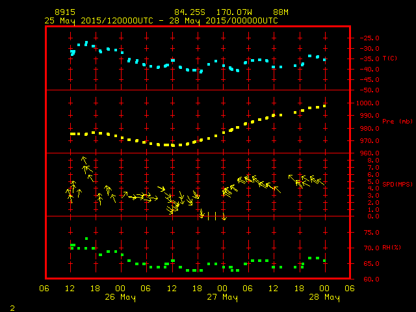Image resolution: width=416 pixels, height=312 pixels.
Task: Select the 8.0 wind speed tick label
Action: pos(373,161)
